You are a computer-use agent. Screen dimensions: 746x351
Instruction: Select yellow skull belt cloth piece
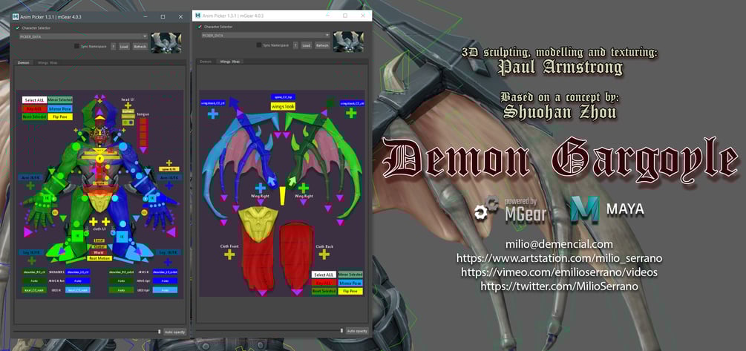click(257, 223)
